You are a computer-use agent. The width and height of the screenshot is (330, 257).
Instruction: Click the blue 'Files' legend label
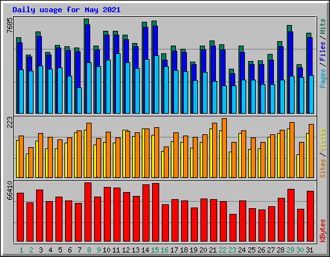(x=322, y=51)
